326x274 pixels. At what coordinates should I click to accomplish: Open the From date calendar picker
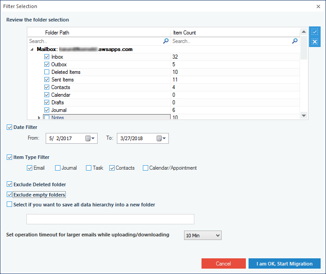point(90,138)
